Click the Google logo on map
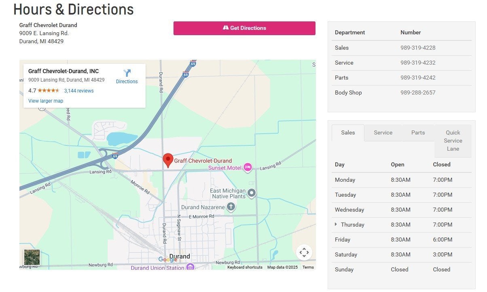 (167, 259)
